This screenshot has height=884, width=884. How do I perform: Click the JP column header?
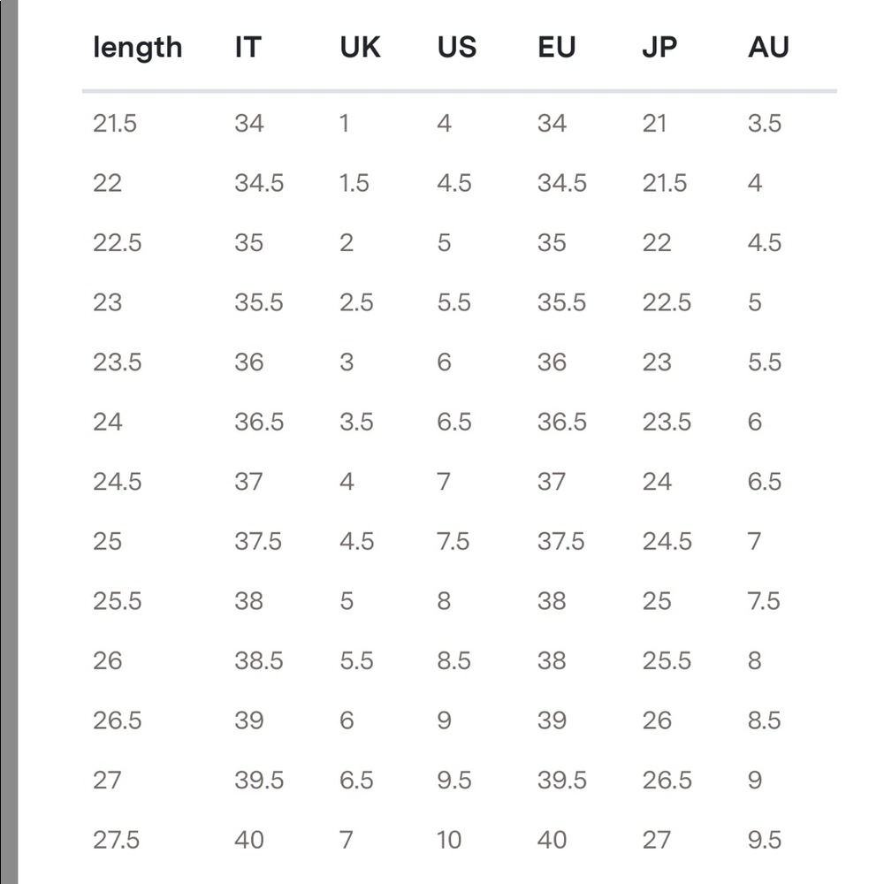(x=659, y=47)
